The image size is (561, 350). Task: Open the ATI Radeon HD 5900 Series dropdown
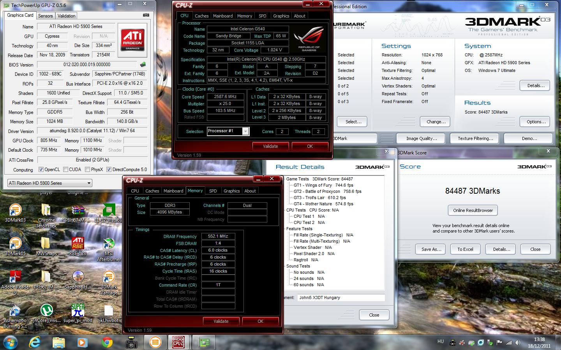[49, 183]
